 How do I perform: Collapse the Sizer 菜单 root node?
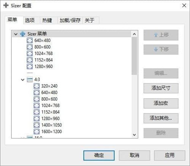click(x=16, y=34)
